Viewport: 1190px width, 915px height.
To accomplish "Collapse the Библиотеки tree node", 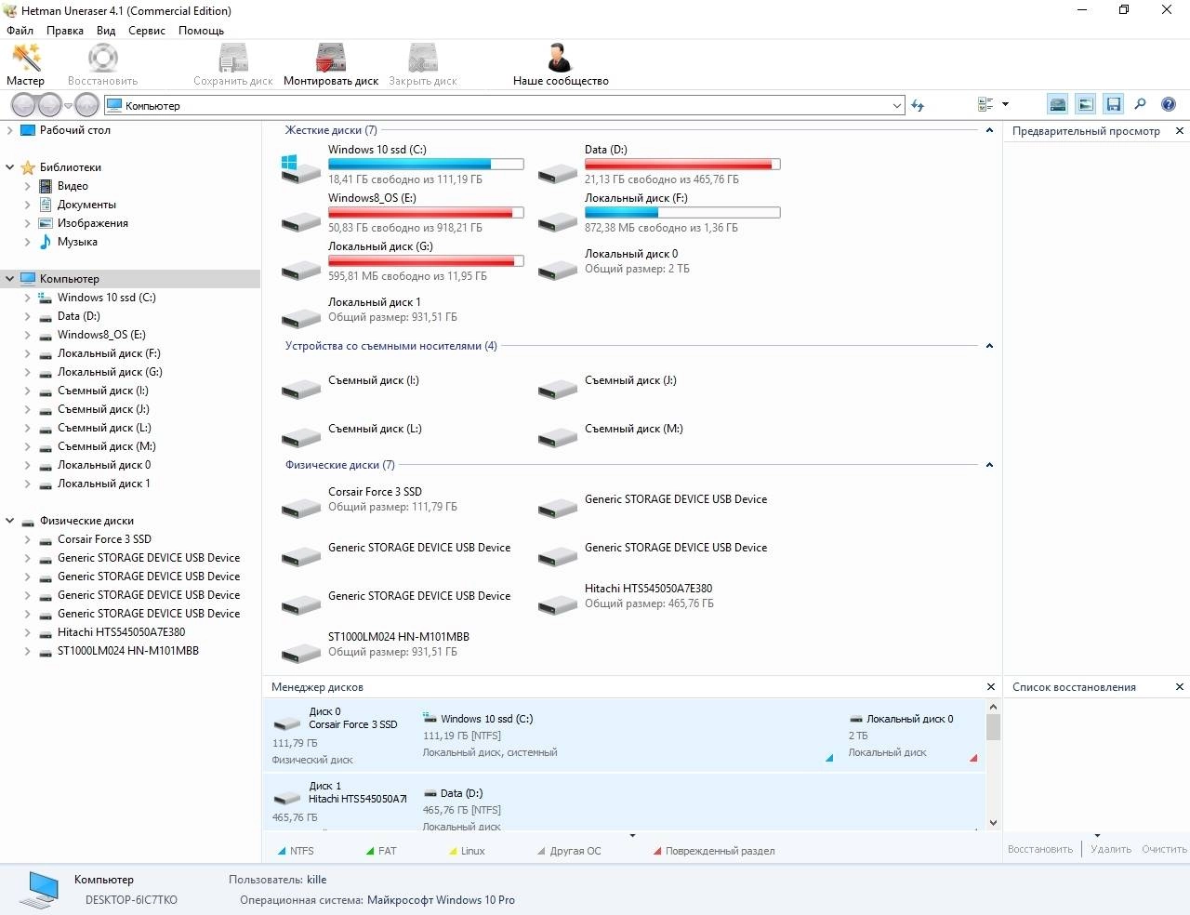I will (9, 167).
